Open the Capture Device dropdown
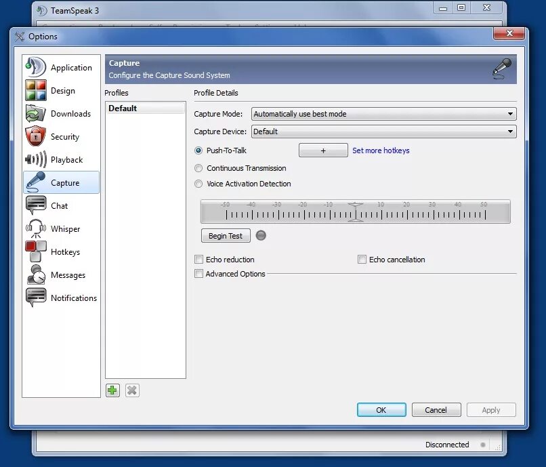This screenshot has width=546, height=467. pyautogui.click(x=383, y=131)
